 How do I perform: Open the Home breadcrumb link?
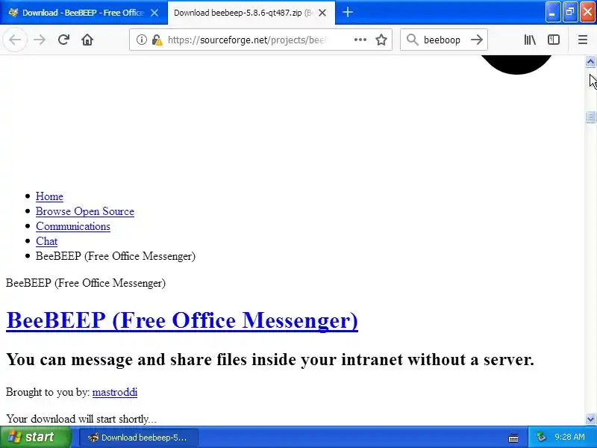(49, 196)
